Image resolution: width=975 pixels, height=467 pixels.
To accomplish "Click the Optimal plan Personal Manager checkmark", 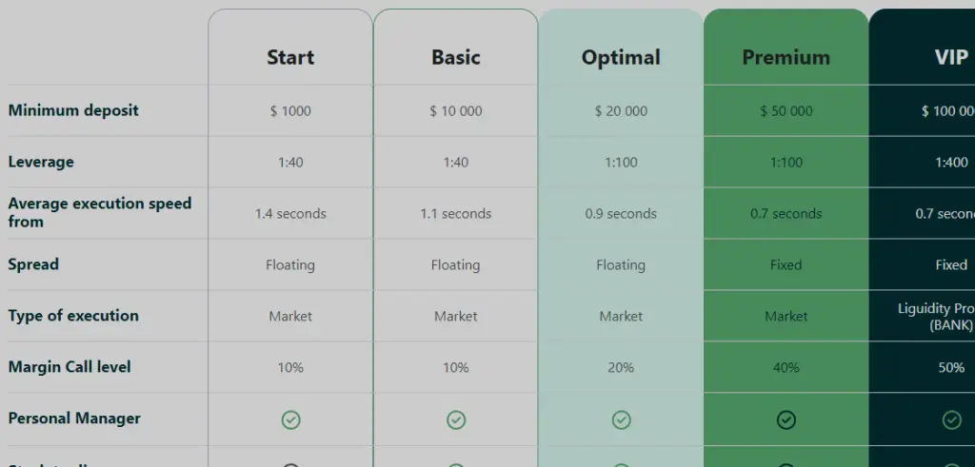I will click(621, 418).
